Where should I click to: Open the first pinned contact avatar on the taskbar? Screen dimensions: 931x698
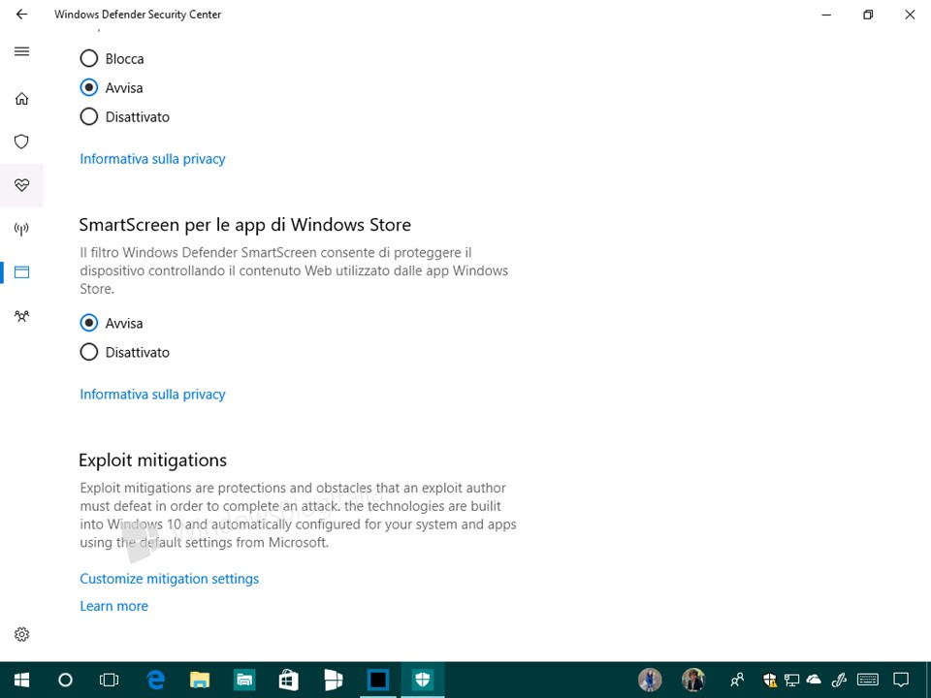(x=650, y=681)
